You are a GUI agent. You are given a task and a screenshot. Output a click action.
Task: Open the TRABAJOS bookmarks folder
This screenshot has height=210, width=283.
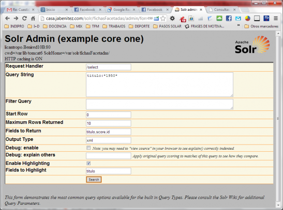pyautogui.click(x=114, y=26)
